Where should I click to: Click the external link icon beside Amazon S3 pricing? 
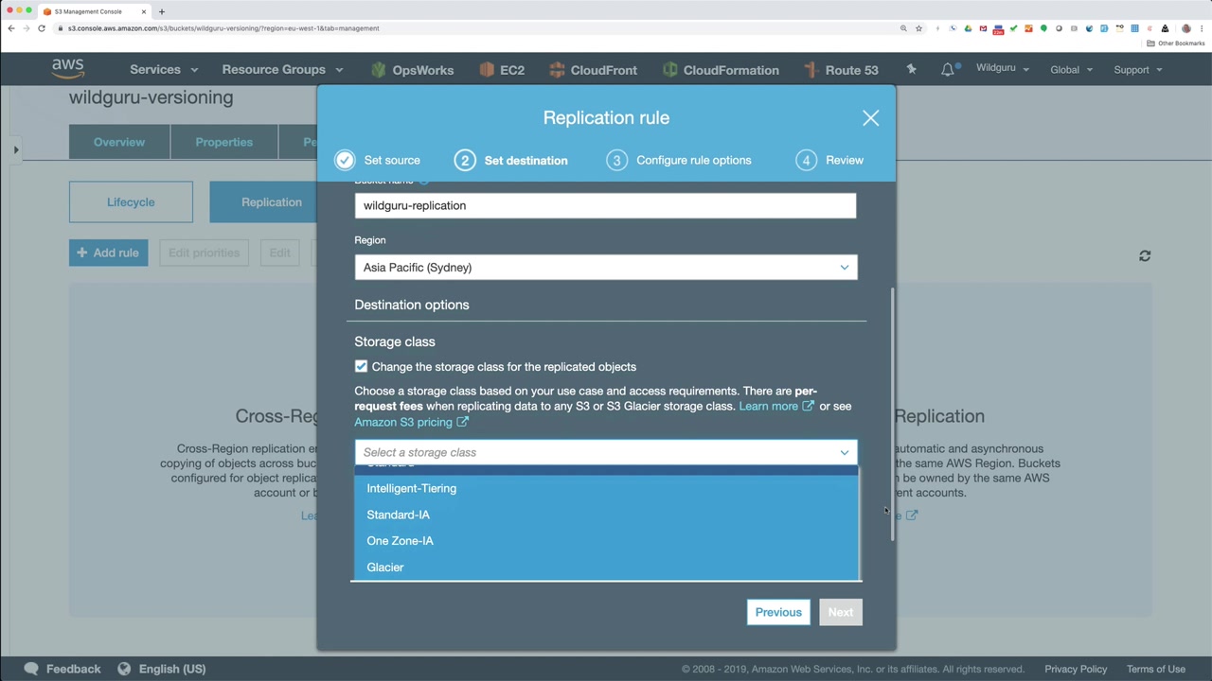coord(462,422)
